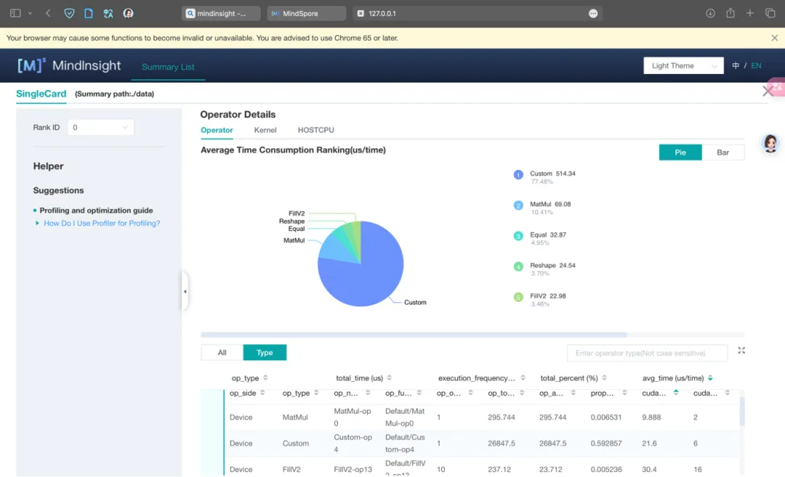
Task: Toggle the All operators filter
Action: click(222, 353)
